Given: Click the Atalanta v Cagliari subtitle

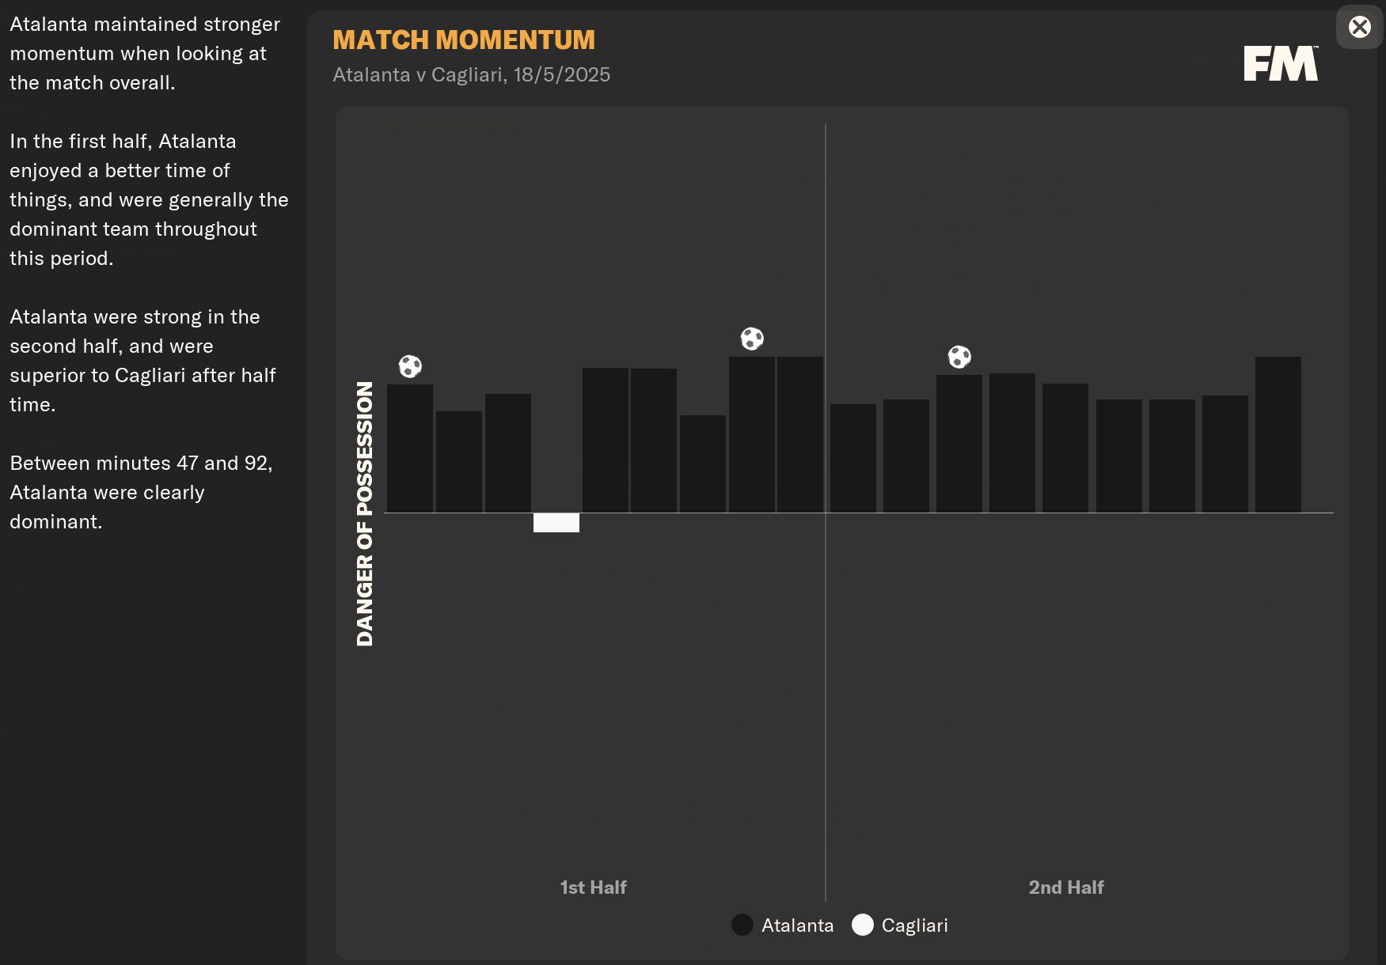Looking at the screenshot, I should tap(471, 75).
